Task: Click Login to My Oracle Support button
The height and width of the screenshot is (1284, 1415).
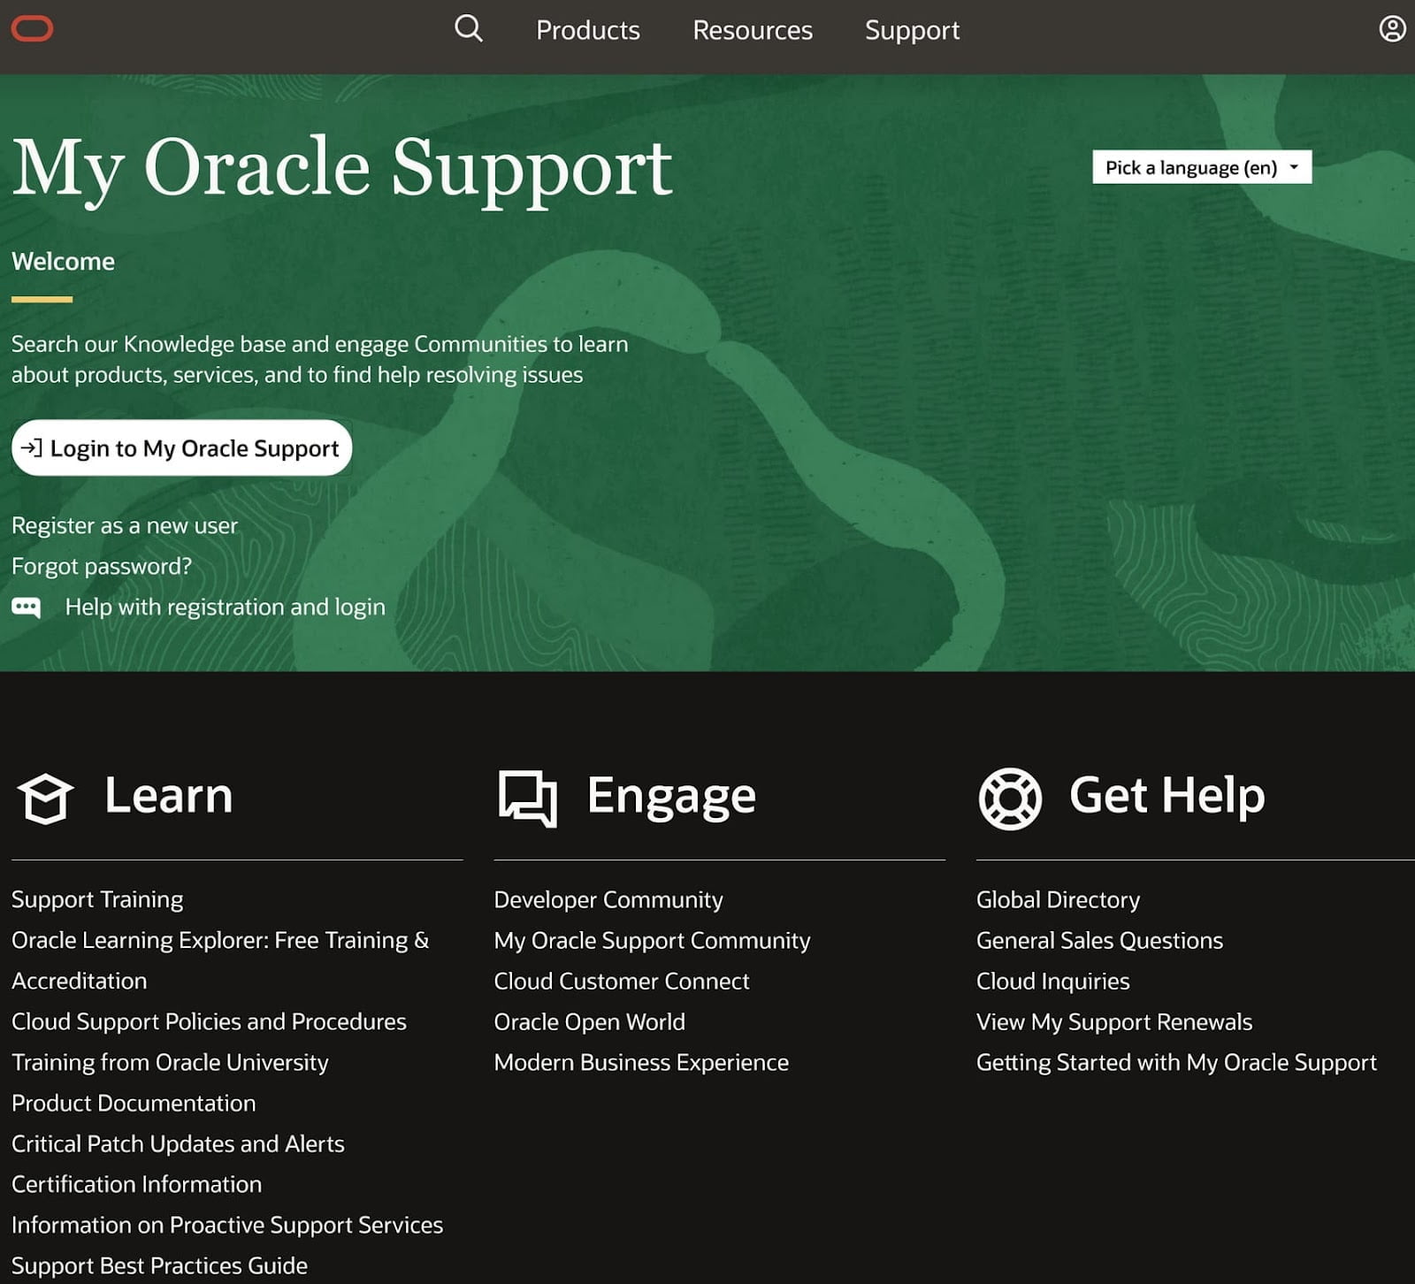Action: (181, 448)
